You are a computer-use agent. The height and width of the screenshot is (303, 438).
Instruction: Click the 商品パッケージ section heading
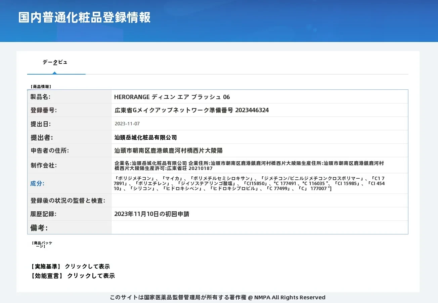click(42, 244)
